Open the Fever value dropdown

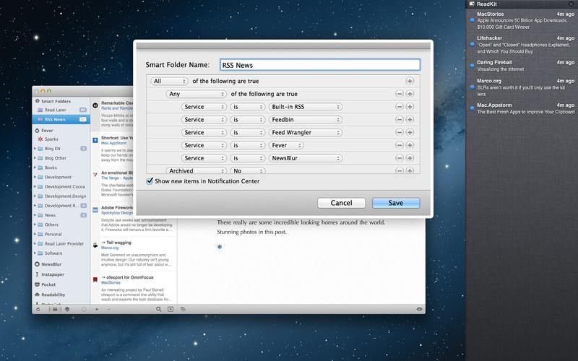point(286,145)
